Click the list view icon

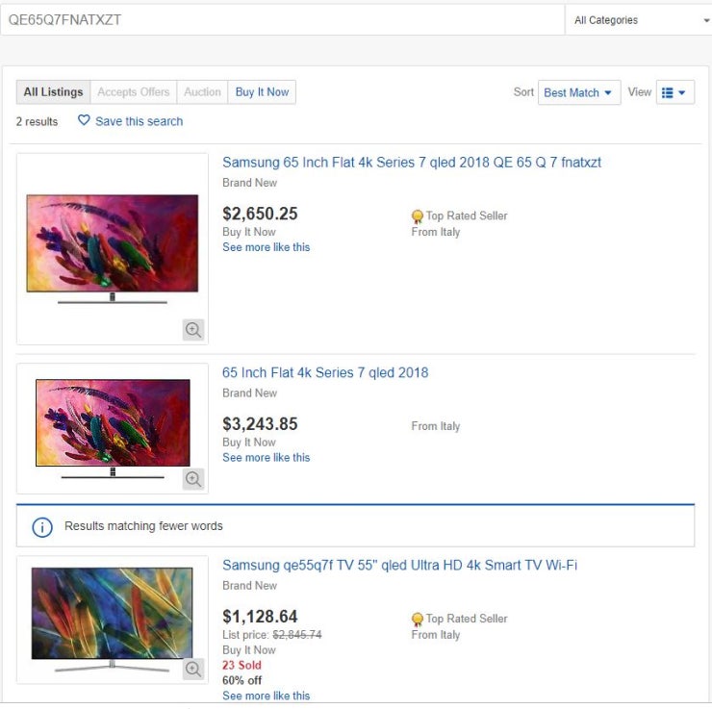pyautogui.click(x=668, y=92)
